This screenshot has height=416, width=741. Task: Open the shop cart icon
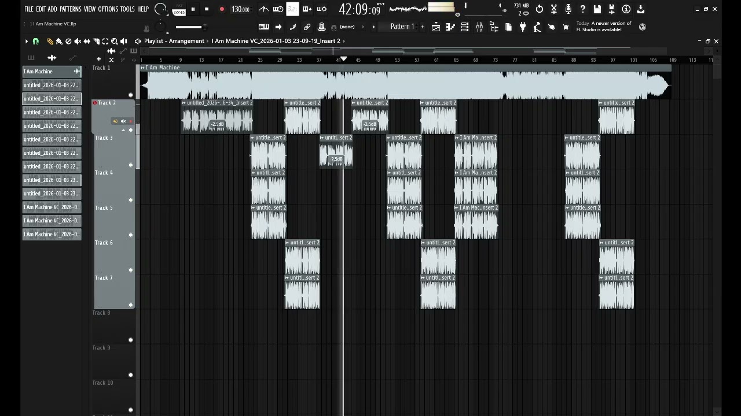point(566,27)
